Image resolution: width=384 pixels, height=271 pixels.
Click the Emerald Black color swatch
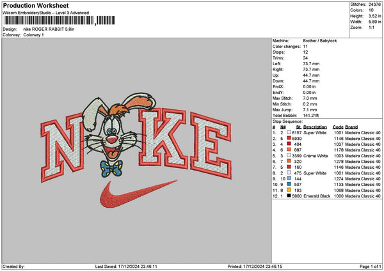coord(289,196)
